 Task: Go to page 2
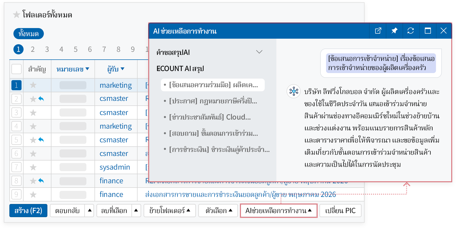(x=33, y=49)
